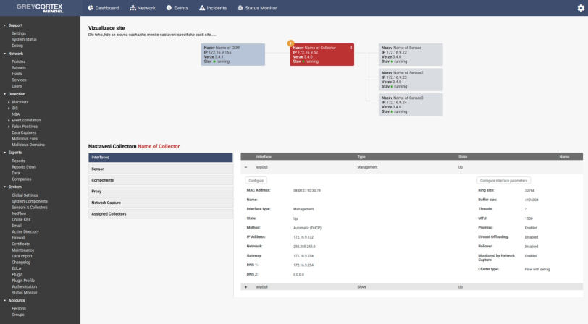Click the Status Monitor briefcase icon
The width and height of the screenshot is (588, 324).
point(240,8)
